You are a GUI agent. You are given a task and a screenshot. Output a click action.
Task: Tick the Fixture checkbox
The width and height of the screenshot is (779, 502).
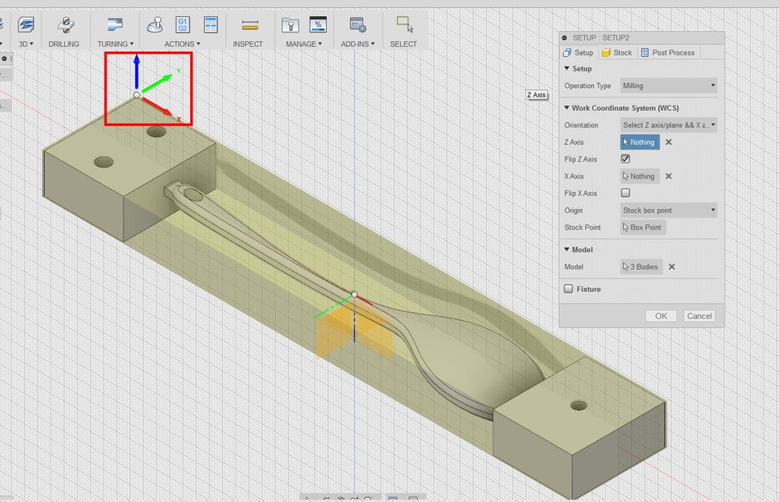tap(568, 289)
